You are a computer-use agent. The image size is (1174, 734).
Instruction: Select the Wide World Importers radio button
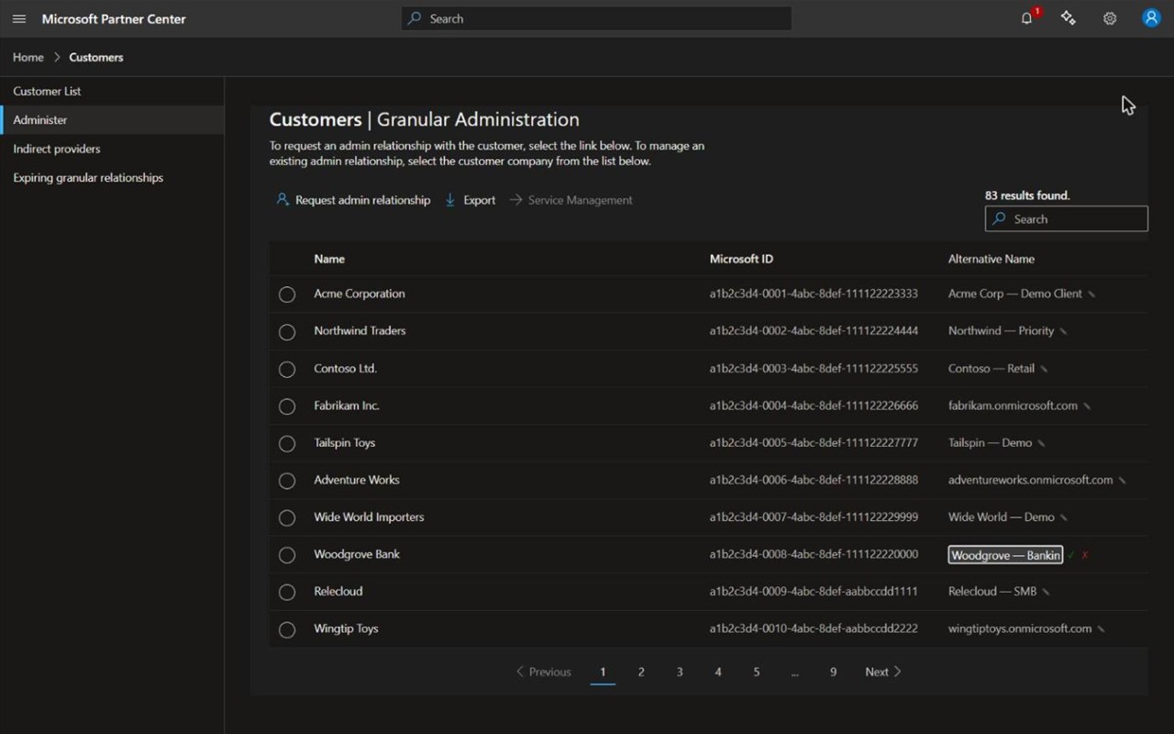(287, 517)
